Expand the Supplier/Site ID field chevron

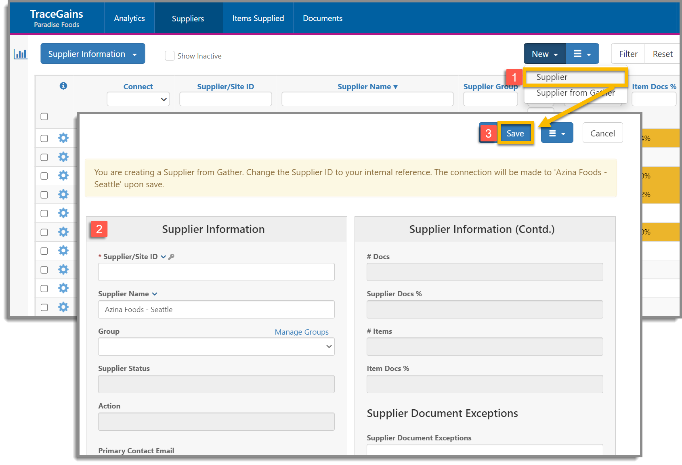click(163, 257)
